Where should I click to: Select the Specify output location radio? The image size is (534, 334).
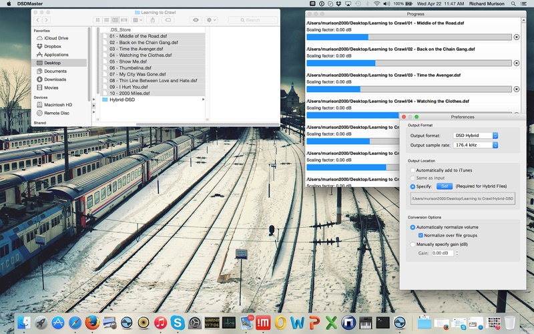coord(413,186)
